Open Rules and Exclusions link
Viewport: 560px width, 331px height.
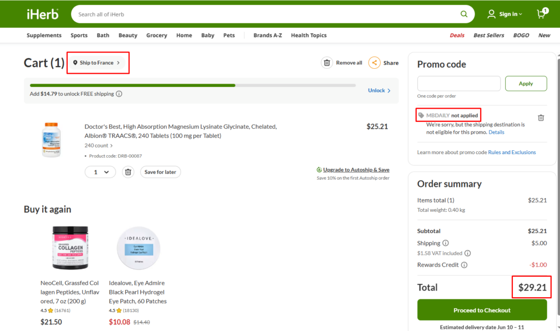512,152
